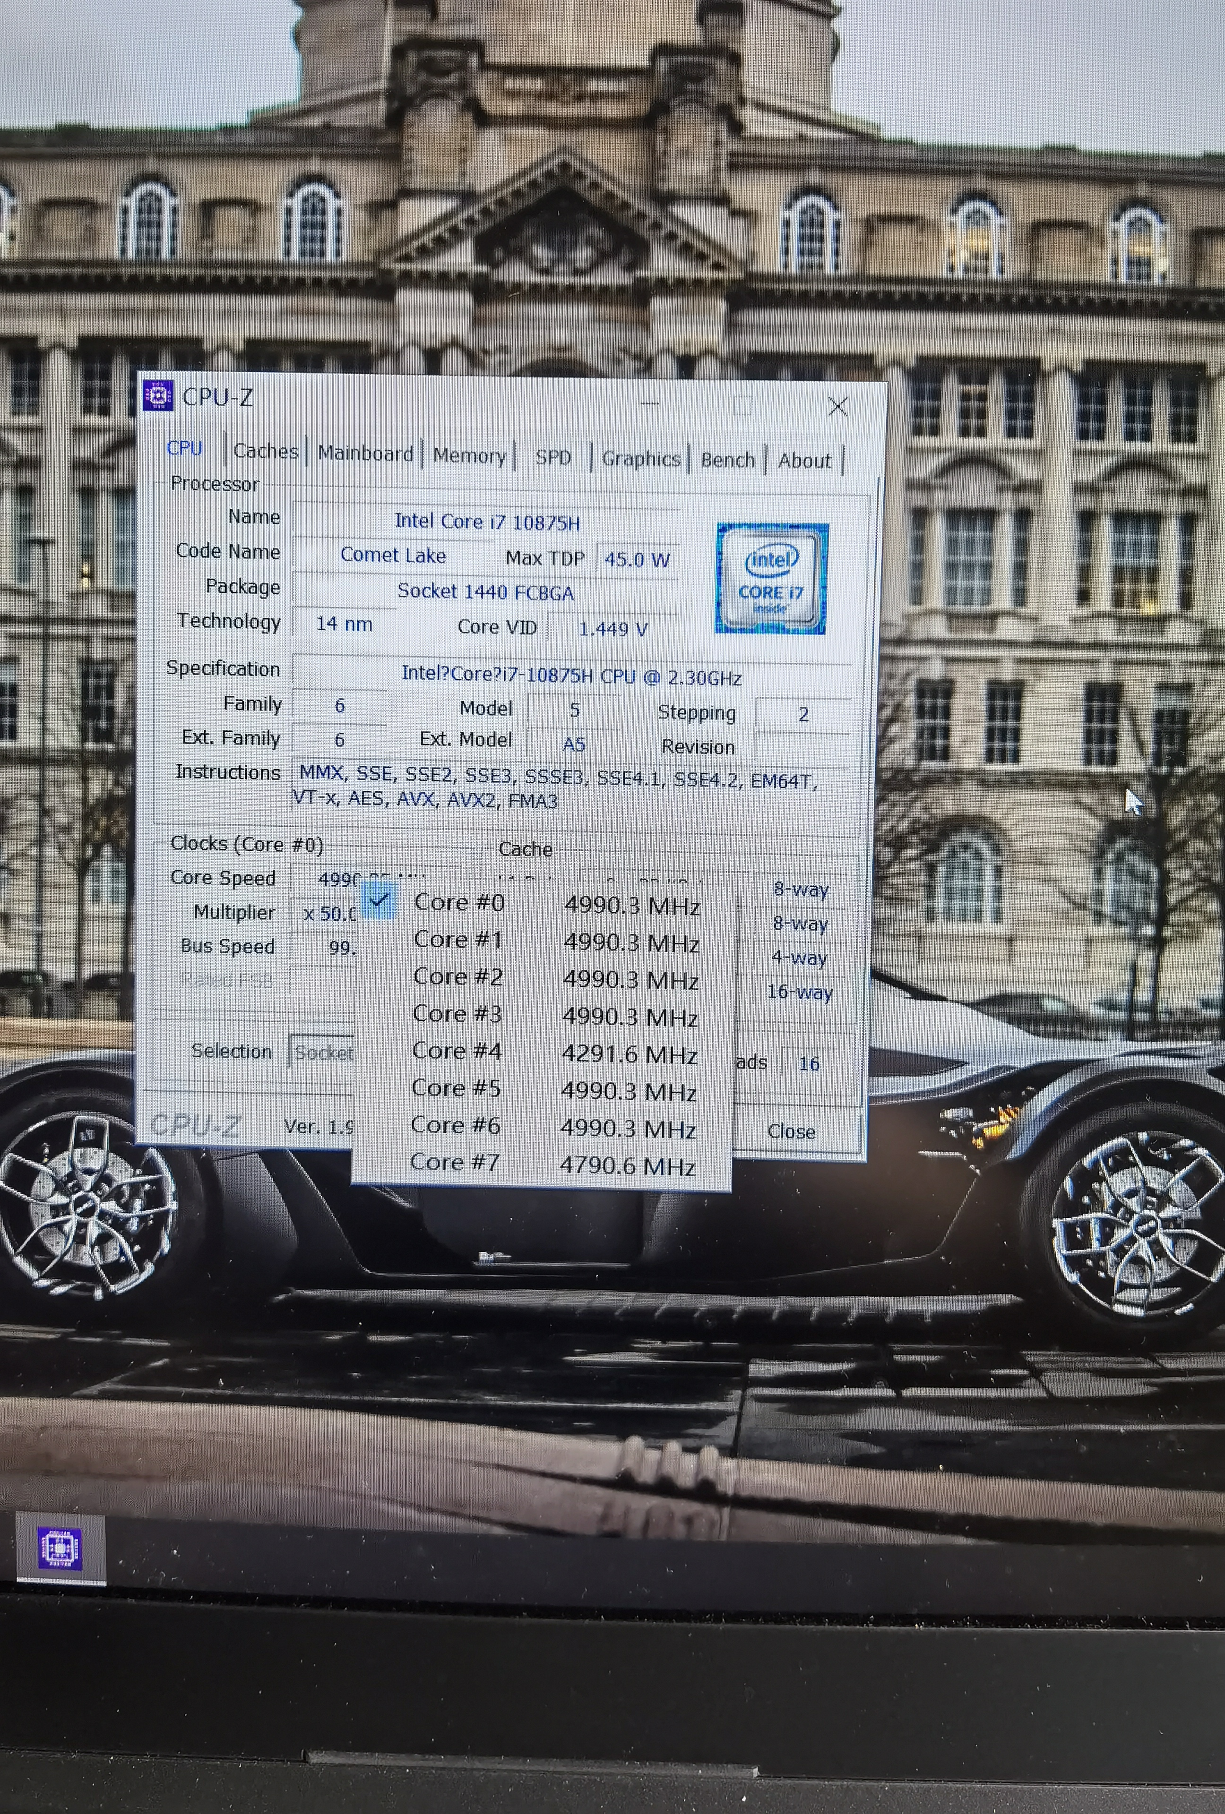This screenshot has width=1225, height=1814.
Task: Click the Ext. Model A5 value
Action: tap(574, 744)
